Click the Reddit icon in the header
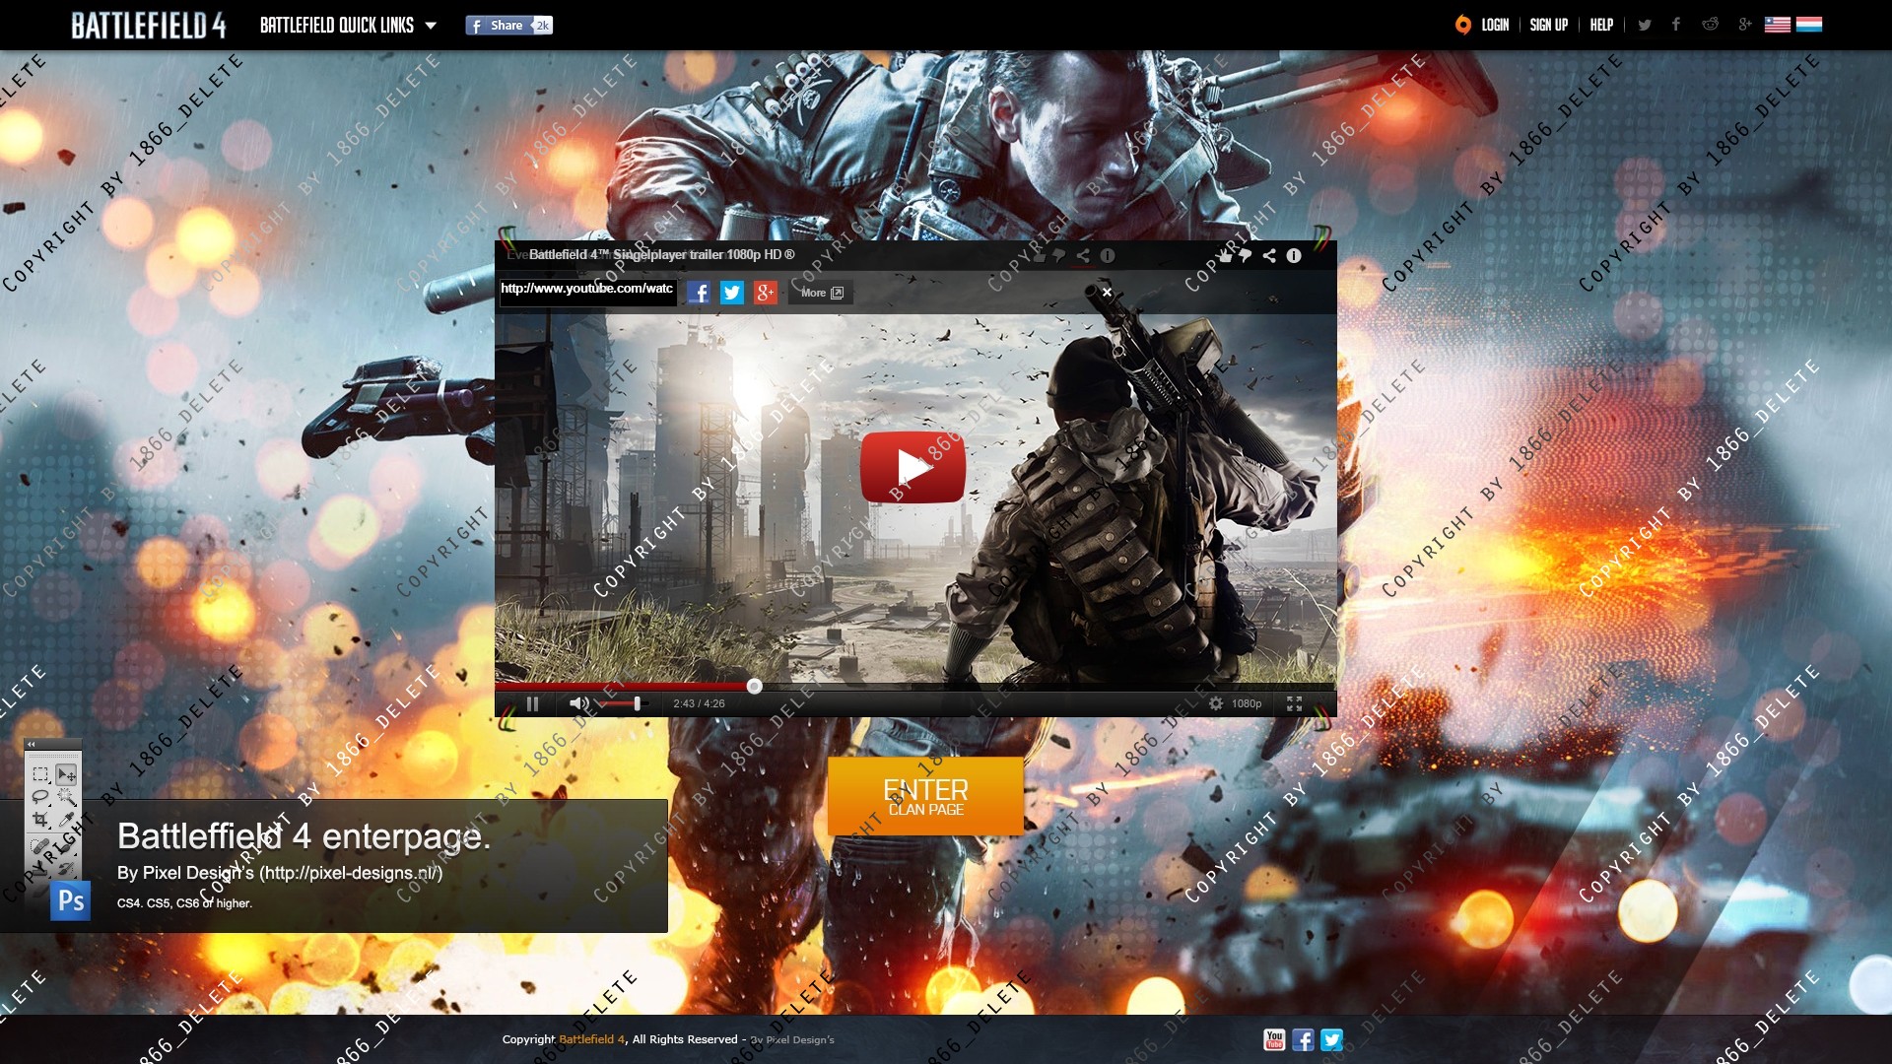 point(1710,25)
